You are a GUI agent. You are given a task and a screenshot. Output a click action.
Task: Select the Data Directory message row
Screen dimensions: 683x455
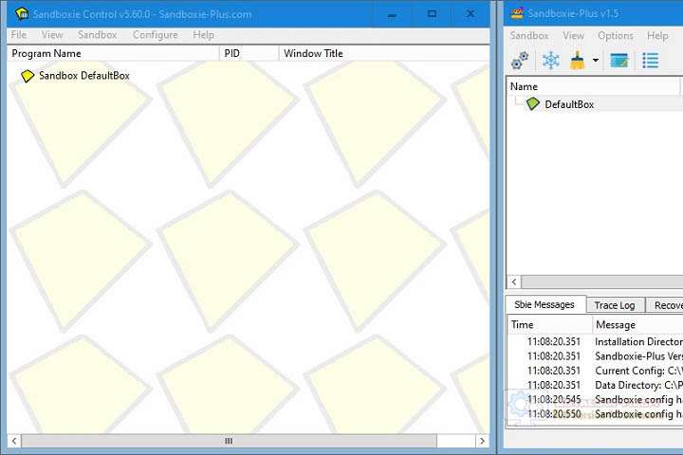point(596,385)
